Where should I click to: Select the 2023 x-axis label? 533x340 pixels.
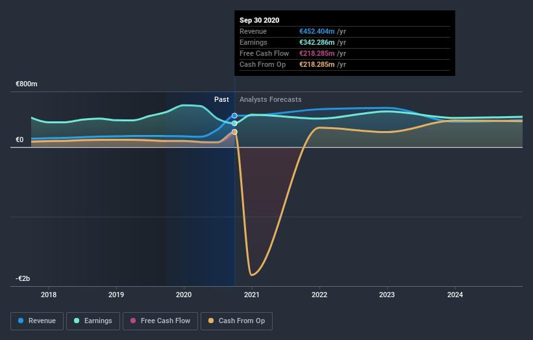coord(387,295)
